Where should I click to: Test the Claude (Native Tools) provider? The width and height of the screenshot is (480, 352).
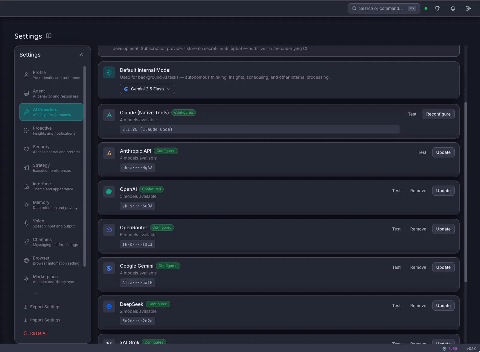412,114
